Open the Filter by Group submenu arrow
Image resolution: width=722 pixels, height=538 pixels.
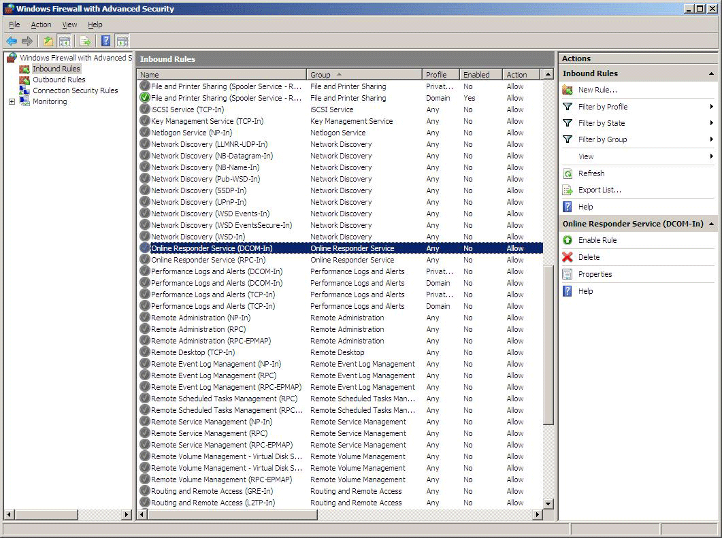tap(711, 139)
